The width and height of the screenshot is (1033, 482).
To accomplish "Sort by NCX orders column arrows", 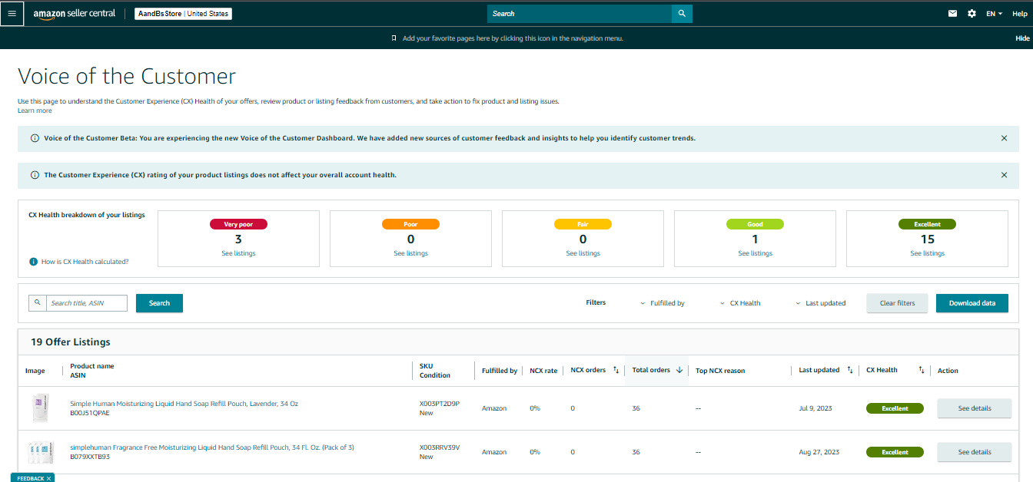I will [616, 370].
